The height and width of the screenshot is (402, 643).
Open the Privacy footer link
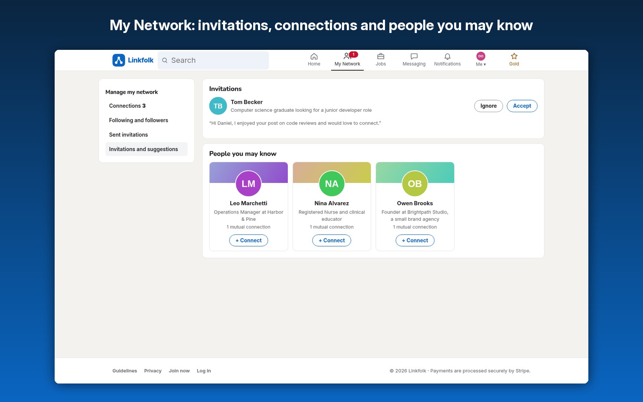(x=153, y=371)
